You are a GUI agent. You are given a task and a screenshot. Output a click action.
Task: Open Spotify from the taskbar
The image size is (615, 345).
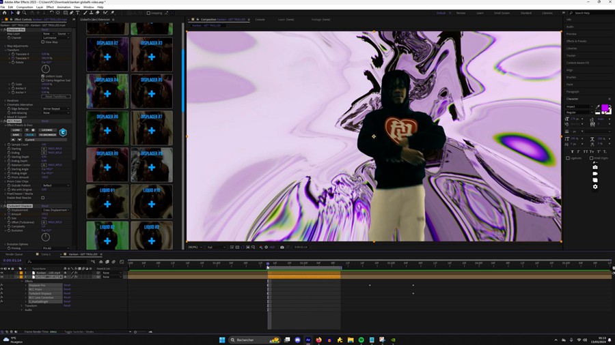[x=361, y=340]
